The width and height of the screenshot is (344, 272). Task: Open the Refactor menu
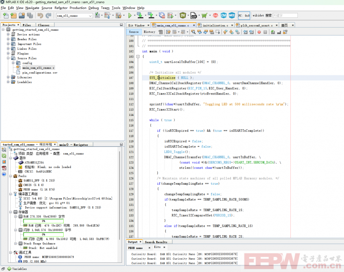coord(61,8)
